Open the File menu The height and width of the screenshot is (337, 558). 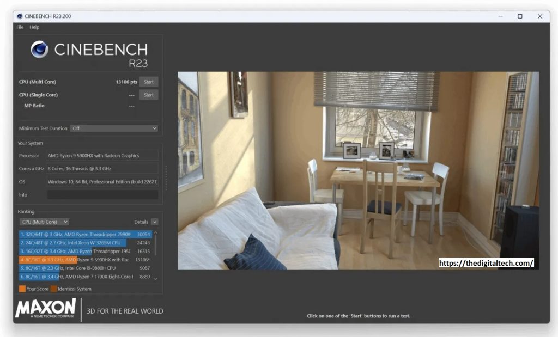[20, 27]
